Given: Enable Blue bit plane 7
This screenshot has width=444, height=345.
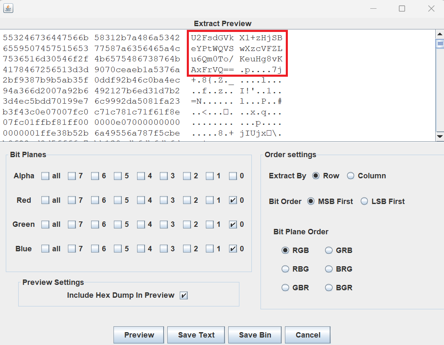Looking at the screenshot, I should [72, 249].
